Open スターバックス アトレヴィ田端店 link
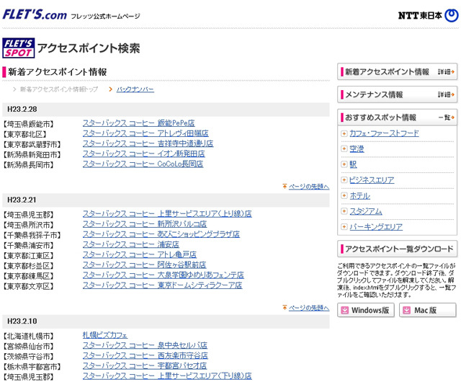Screen dimensions: 461x382 tap(146, 133)
